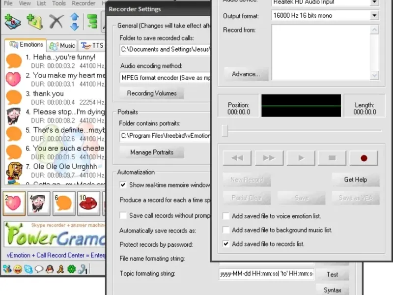Click the black waveform display
Viewport: 393px width, 295px height.
click(x=301, y=105)
